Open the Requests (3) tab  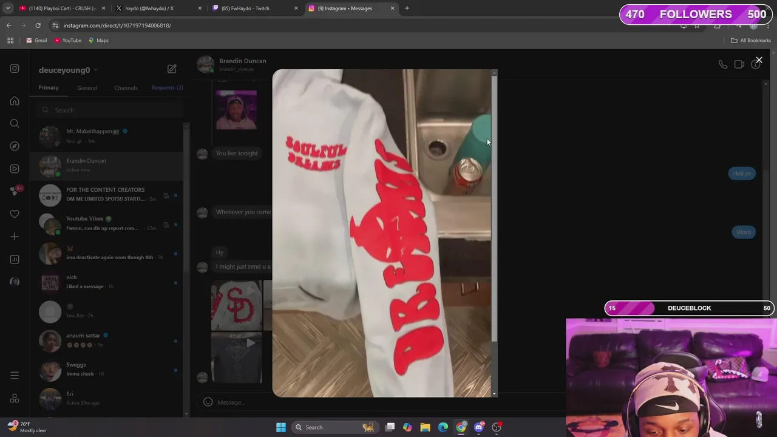167,87
